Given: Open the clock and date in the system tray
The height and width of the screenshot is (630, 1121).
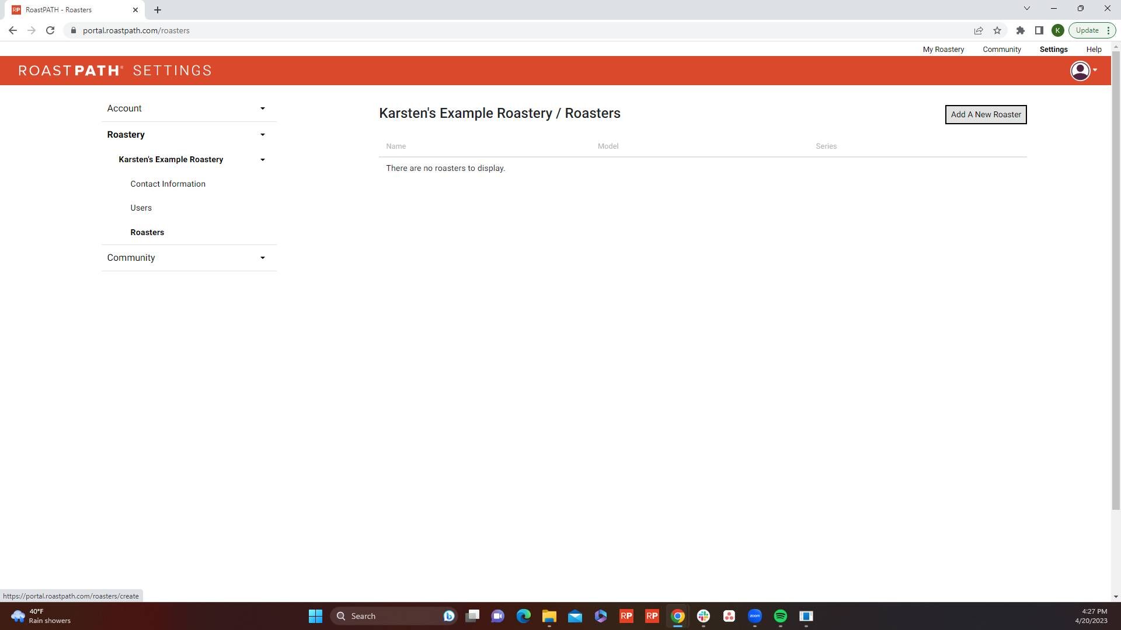Looking at the screenshot, I should (x=1091, y=616).
